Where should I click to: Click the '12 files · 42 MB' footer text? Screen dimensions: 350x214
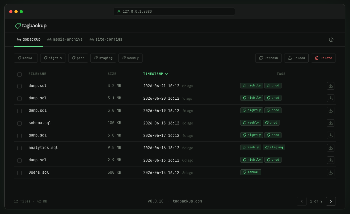pyautogui.click(x=30, y=201)
